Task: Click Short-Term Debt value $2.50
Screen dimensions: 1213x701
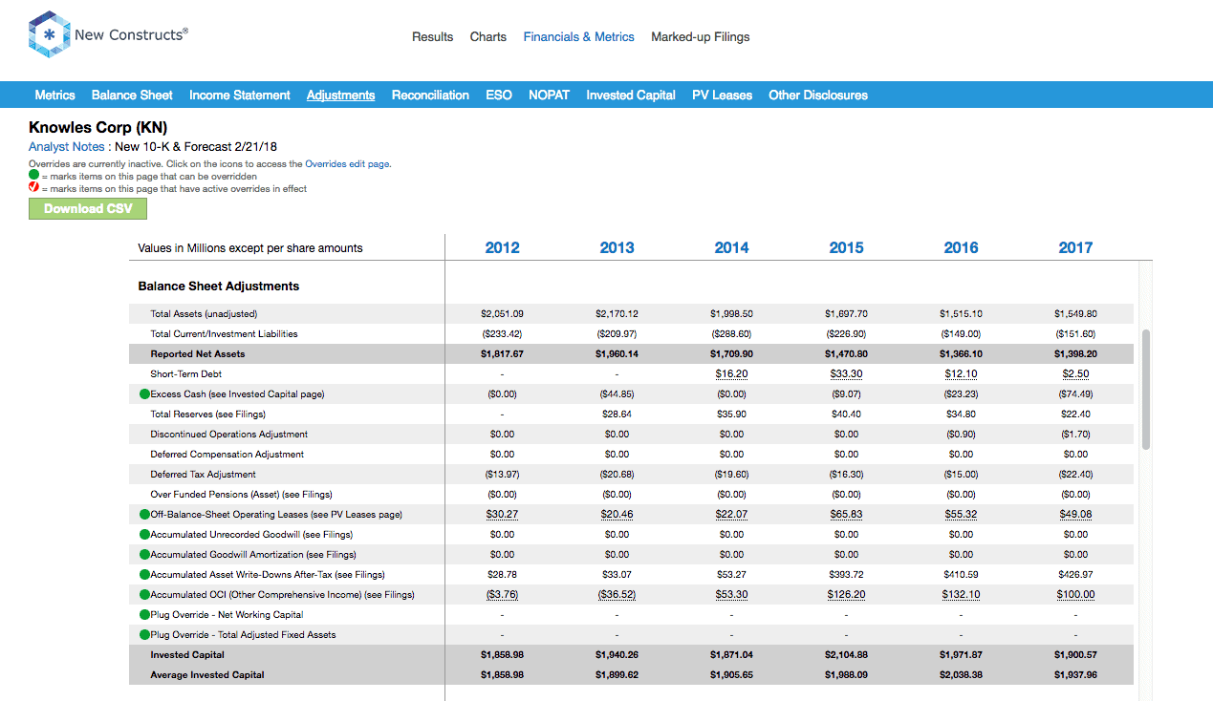Action: pos(1075,374)
